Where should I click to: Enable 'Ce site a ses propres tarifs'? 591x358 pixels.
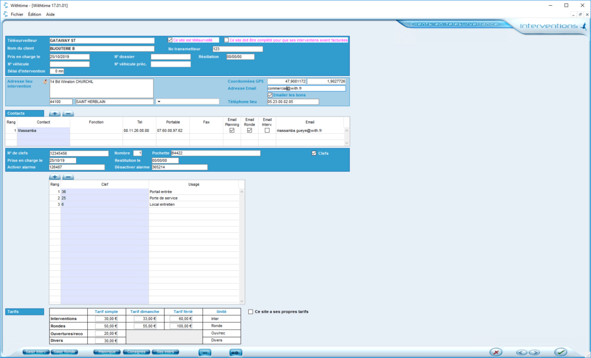[x=250, y=312]
